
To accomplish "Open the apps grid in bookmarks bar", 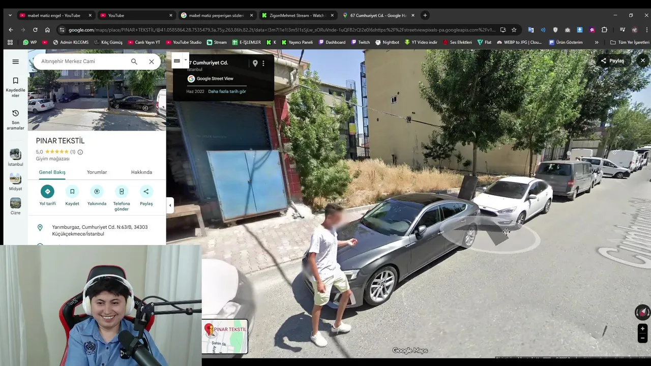I will [x=10, y=42].
